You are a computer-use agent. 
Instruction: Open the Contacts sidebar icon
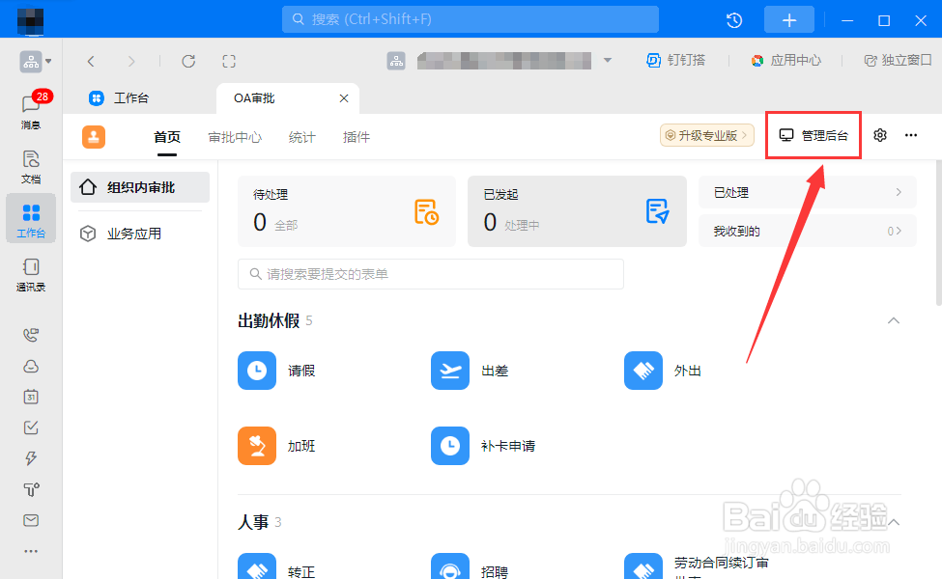pyautogui.click(x=31, y=274)
